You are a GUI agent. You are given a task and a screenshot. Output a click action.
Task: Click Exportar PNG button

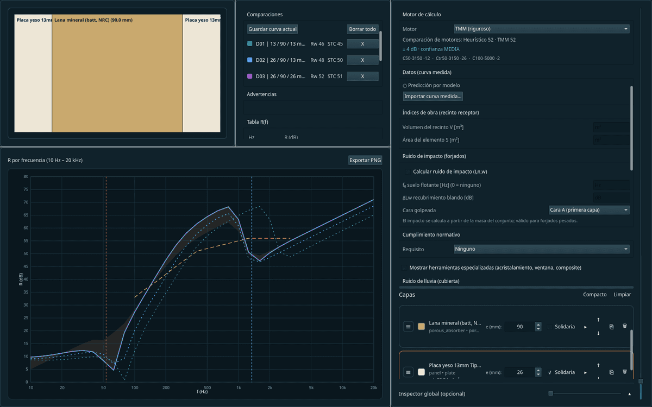tap(365, 160)
